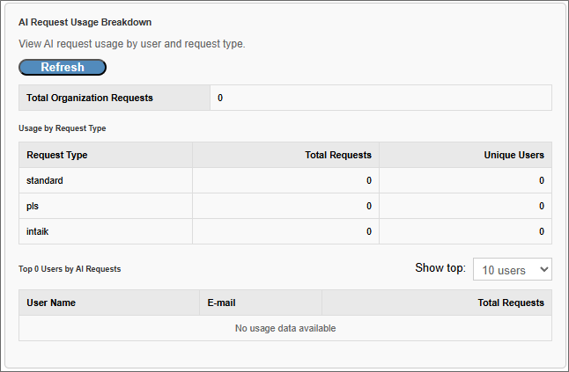This screenshot has height=372, width=569.
Task: Select the pls request type row
Action: tap(34, 206)
